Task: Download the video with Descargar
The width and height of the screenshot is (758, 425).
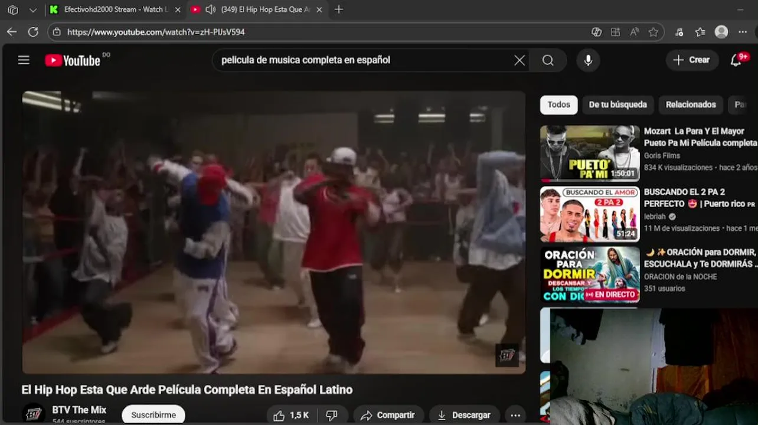Action: tap(464, 415)
